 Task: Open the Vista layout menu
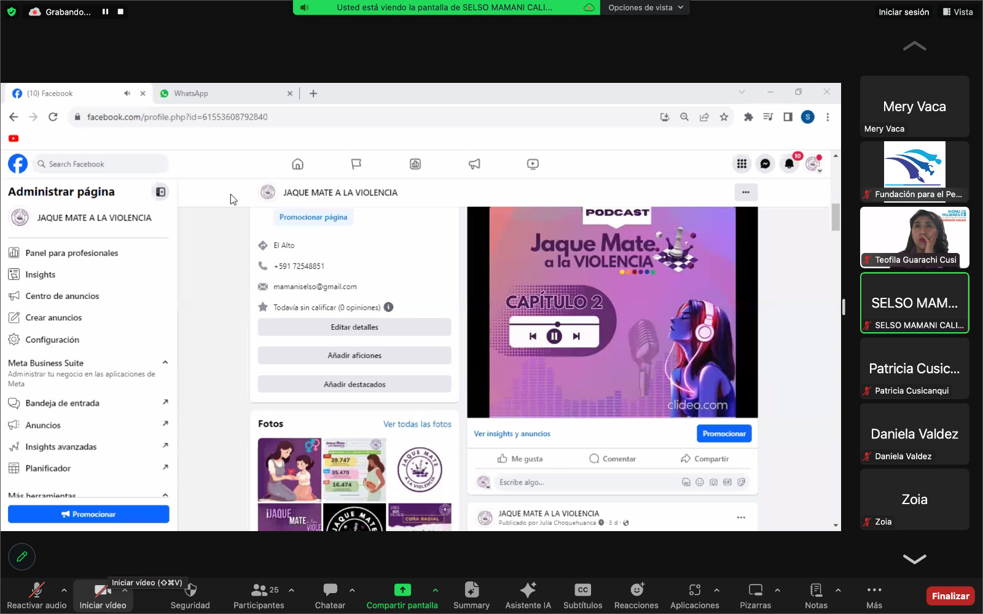click(x=958, y=12)
